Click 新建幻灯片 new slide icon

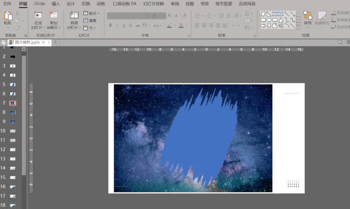pos(74,15)
